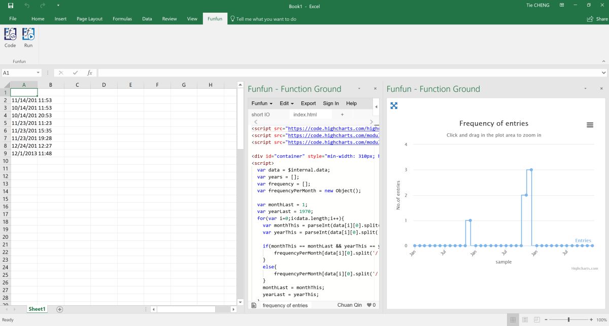Screen dimensions: 609x326
Task: Go to the Data tab
Action: pos(147,19)
